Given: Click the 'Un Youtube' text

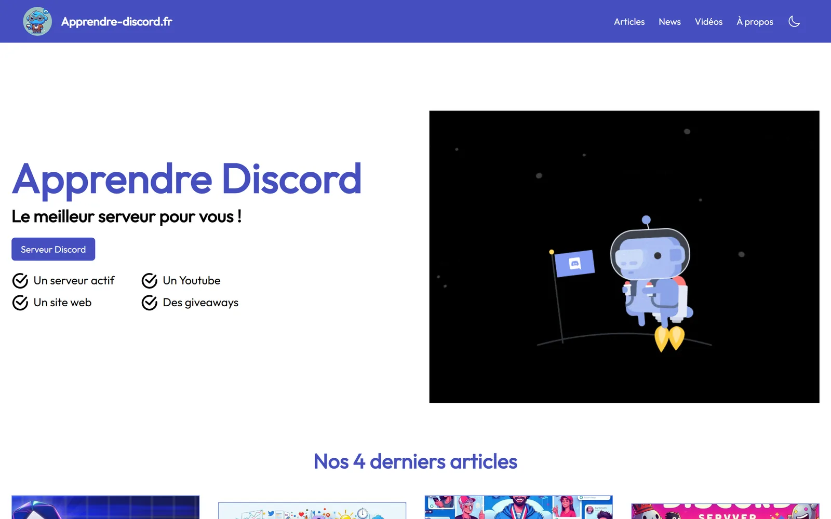Looking at the screenshot, I should pyautogui.click(x=192, y=280).
